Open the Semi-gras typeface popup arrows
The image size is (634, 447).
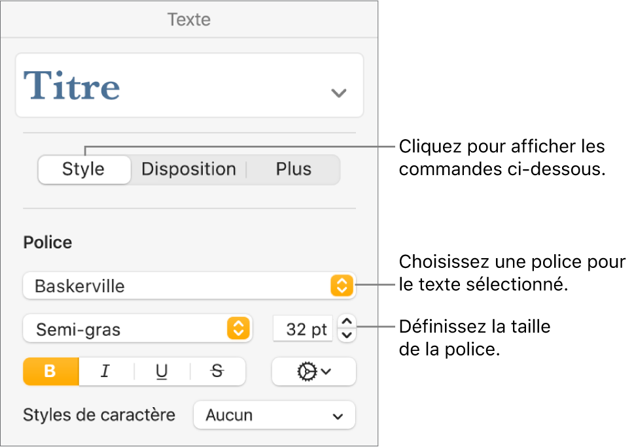click(x=238, y=329)
